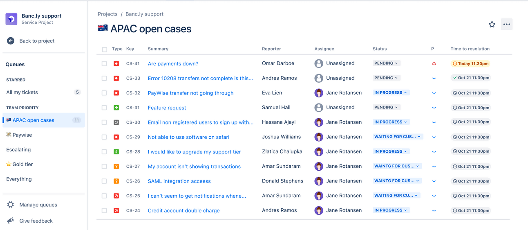Viewport: 528px width, 230px height.
Task: Click the Unassigned avatar icon on CS-41
Action: click(x=319, y=63)
